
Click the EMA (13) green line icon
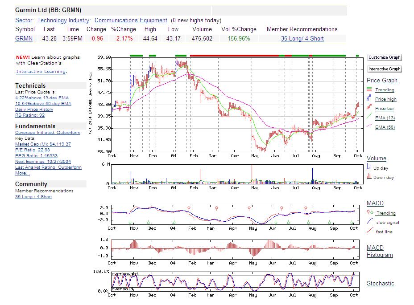coord(369,117)
